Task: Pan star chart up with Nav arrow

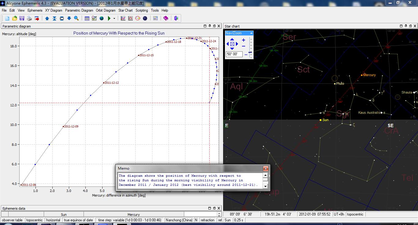Action: click(x=232, y=39)
